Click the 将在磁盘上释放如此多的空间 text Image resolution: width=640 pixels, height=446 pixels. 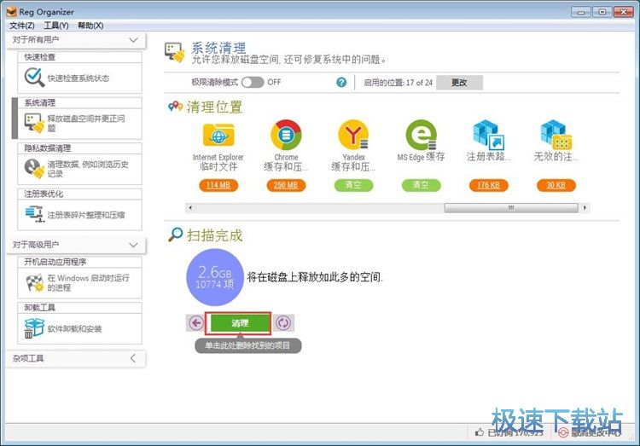315,277
